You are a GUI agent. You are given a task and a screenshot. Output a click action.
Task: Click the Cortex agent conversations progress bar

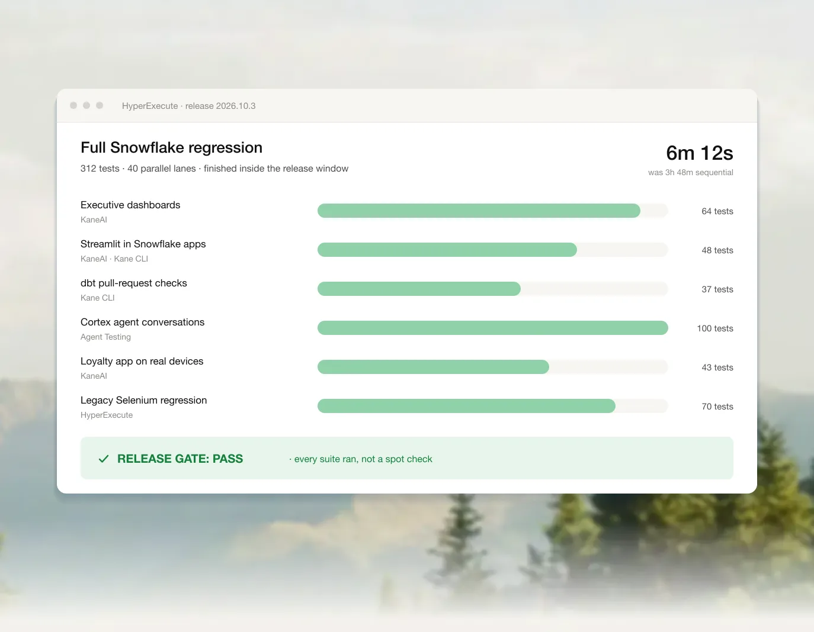[493, 328]
